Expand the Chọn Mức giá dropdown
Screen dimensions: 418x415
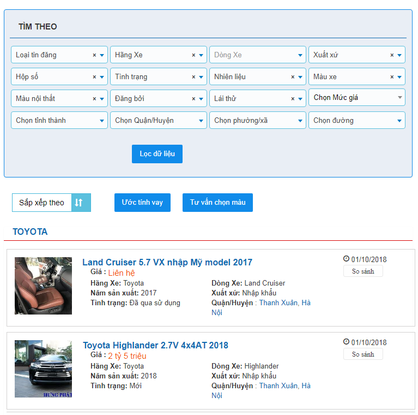(x=356, y=98)
